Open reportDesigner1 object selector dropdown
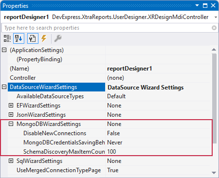This screenshot has width=219, height=178. [x=216, y=17]
